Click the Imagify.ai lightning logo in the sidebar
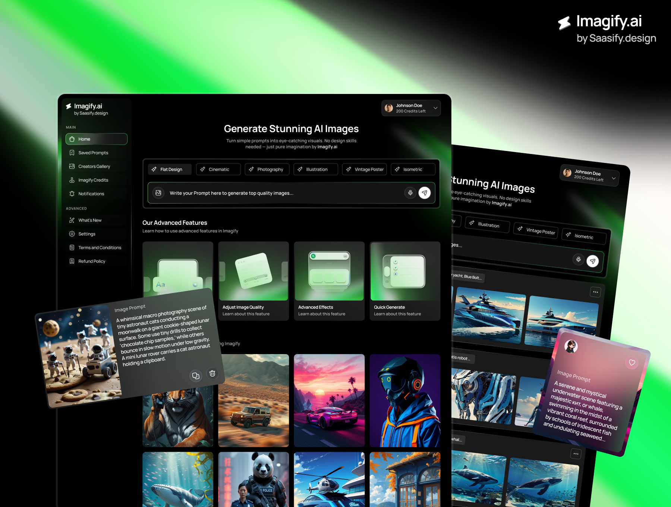Image resolution: width=671 pixels, height=507 pixels. pos(69,106)
